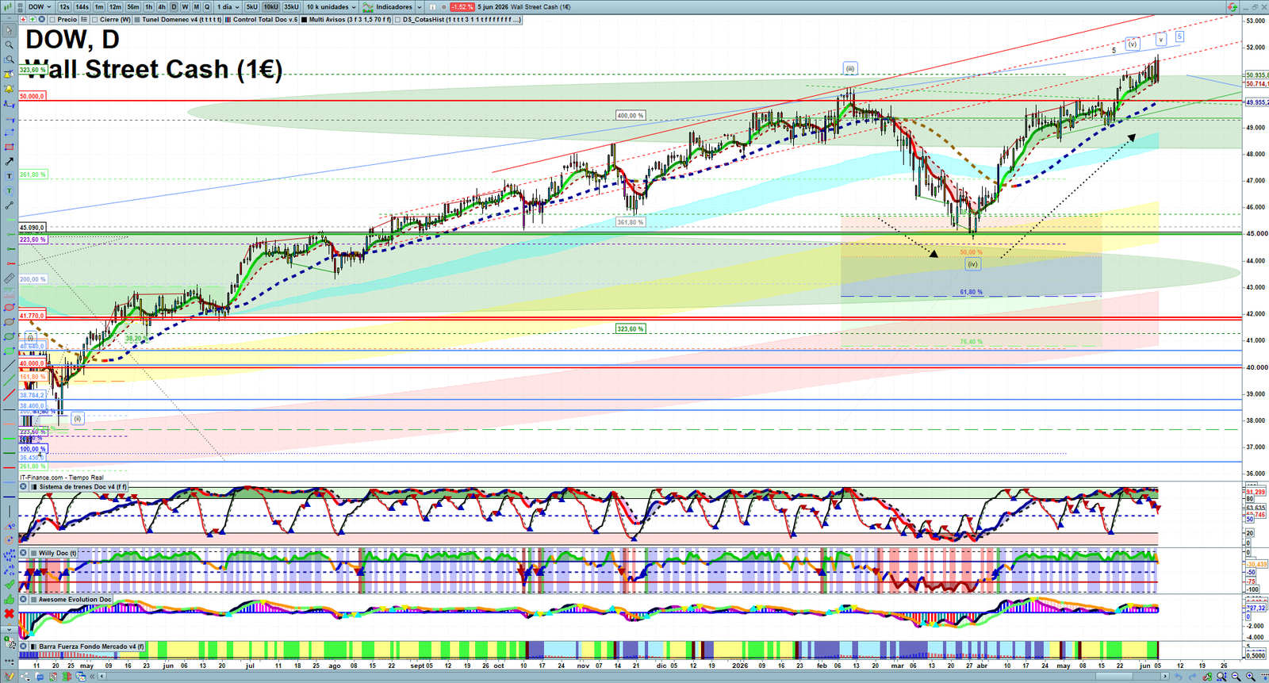Switch to the M monthly timeframe
This screenshot has width=1269, height=683.
pos(196,7)
